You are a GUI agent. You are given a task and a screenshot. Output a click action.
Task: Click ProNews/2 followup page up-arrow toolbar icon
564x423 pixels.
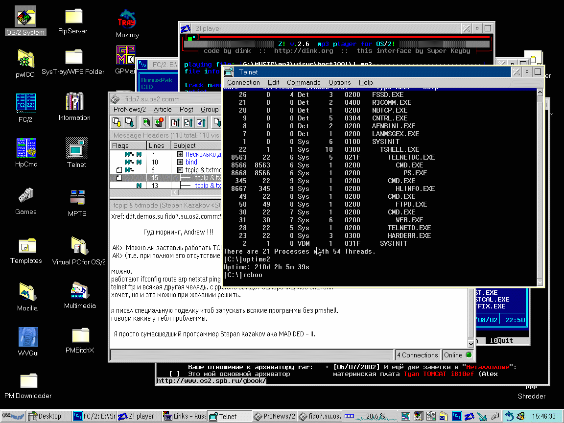[x=188, y=122]
